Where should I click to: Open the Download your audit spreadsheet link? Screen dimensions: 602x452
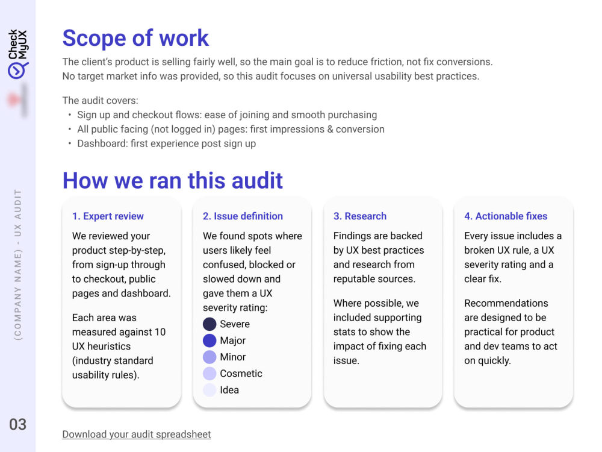coord(136,435)
